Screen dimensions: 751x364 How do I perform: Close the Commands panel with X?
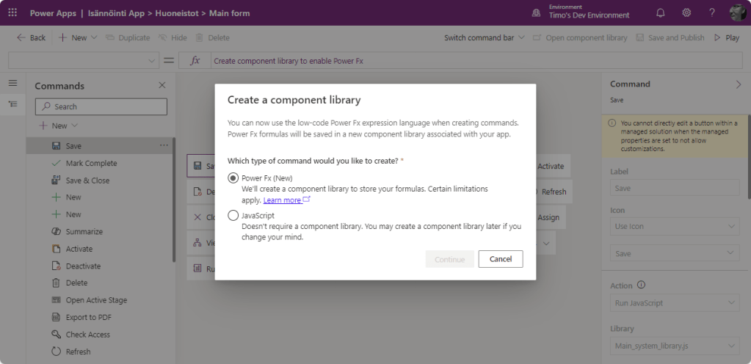click(162, 86)
